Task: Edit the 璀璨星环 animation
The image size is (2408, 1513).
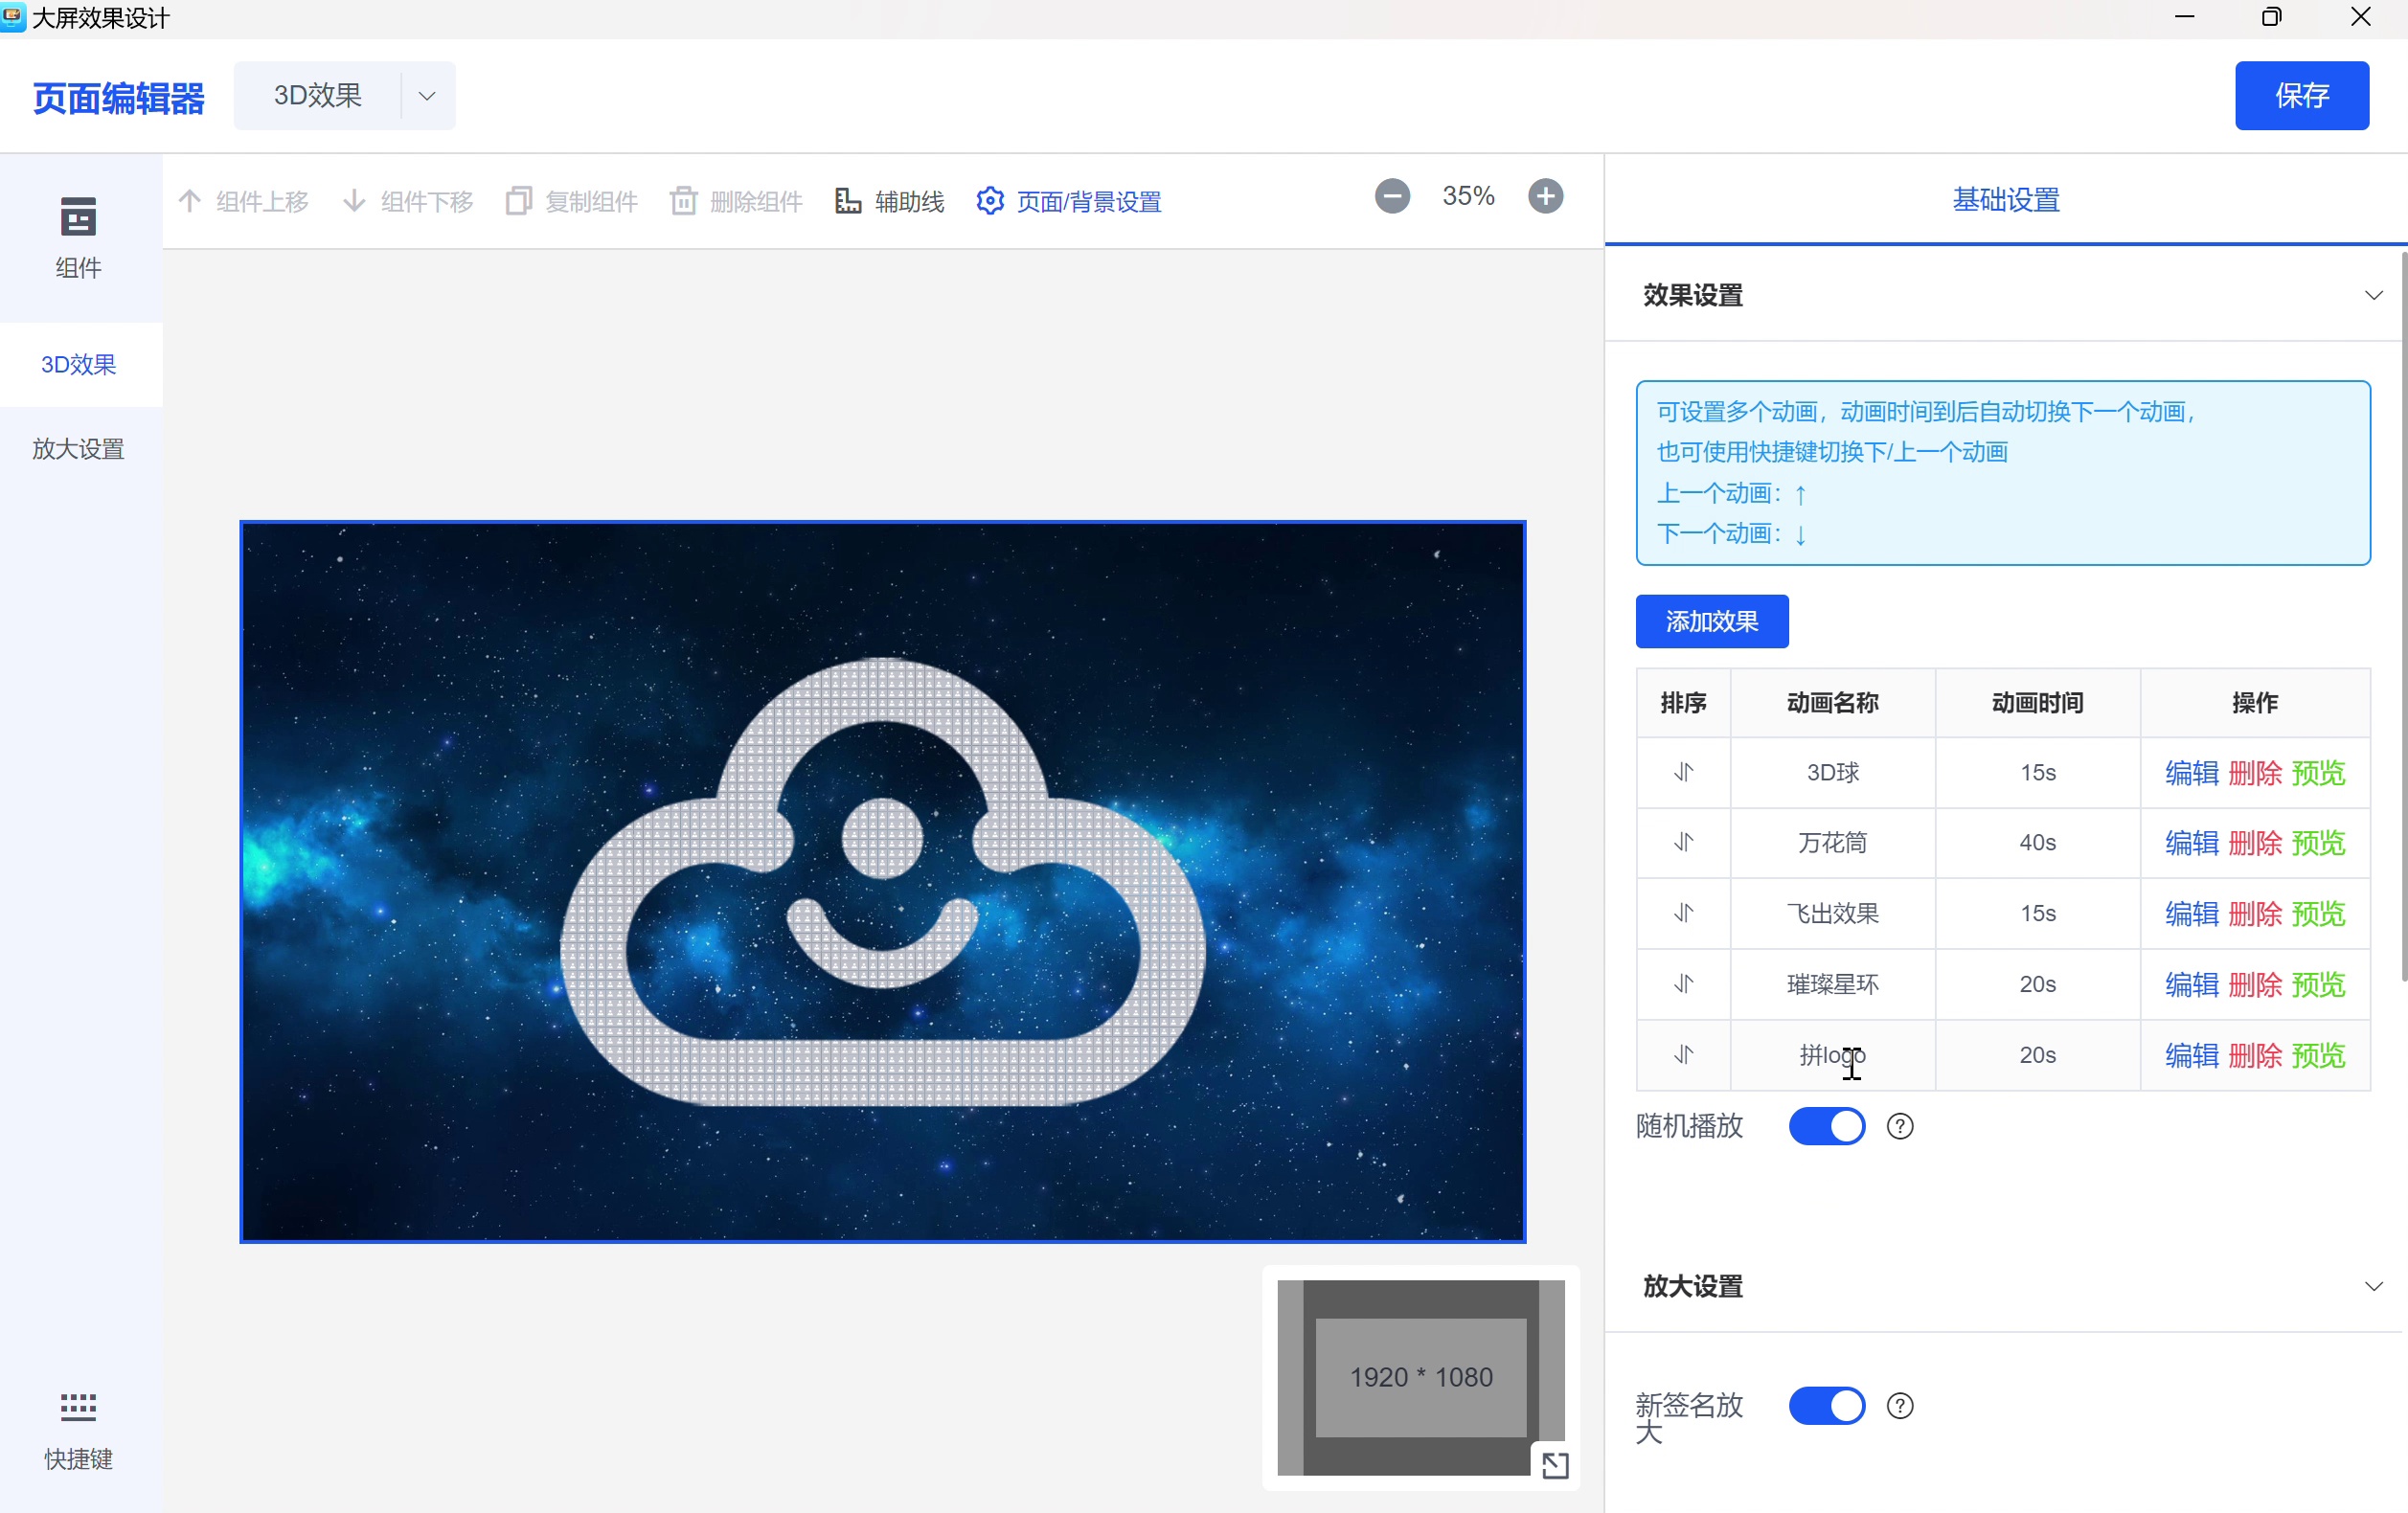Action: point(2192,984)
